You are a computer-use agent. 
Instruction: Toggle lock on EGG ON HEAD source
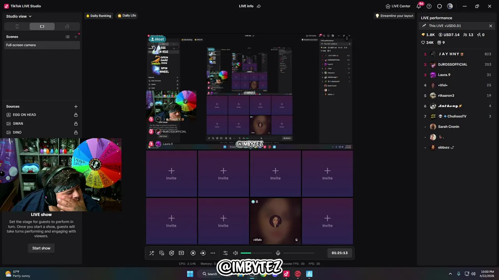click(76, 115)
